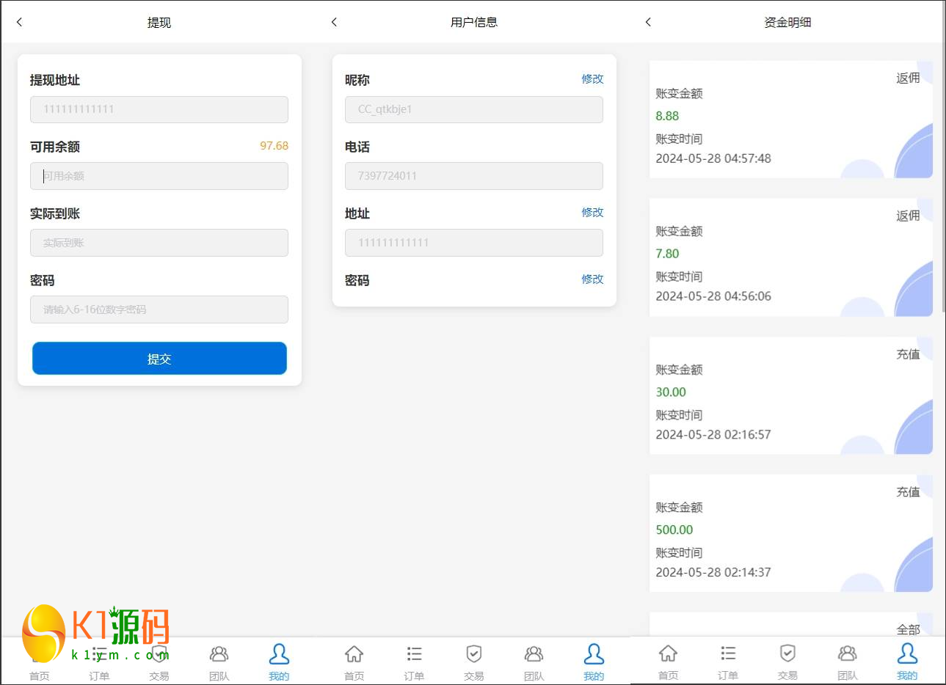The width and height of the screenshot is (946, 685).
Task: Go back from the 提现 screen
Action: tap(20, 22)
